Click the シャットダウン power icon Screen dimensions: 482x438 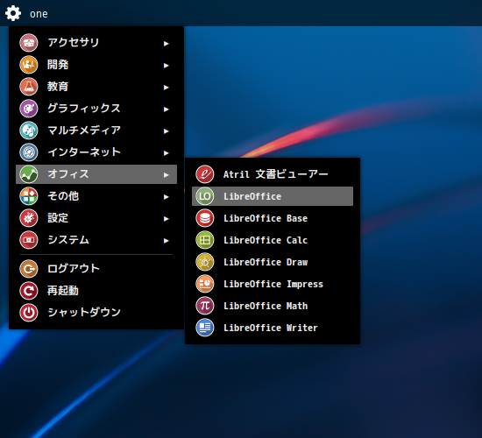[29, 313]
